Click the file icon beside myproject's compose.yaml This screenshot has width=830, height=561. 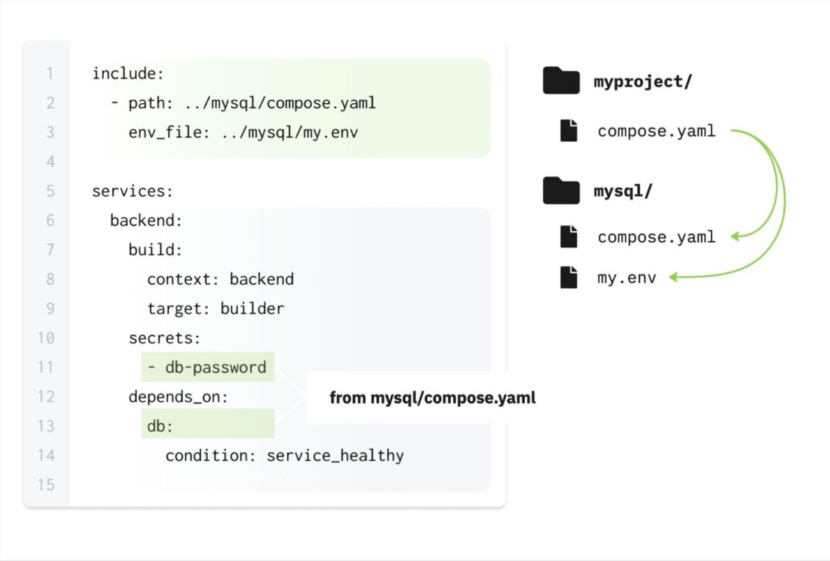point(570,131)
